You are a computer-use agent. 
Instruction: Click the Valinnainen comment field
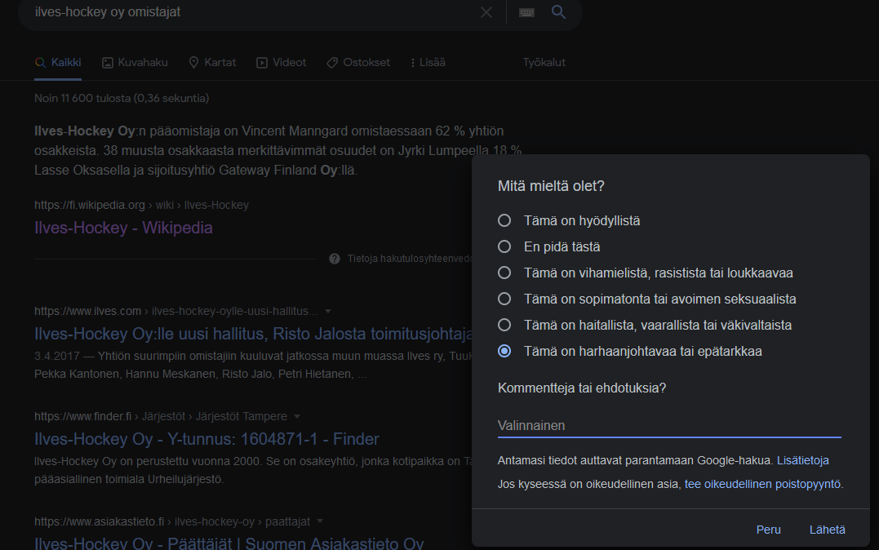[669, 425]
